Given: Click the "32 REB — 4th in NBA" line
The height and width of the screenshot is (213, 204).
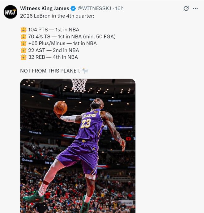Looking at the screenshot, I should coord(53,57).
